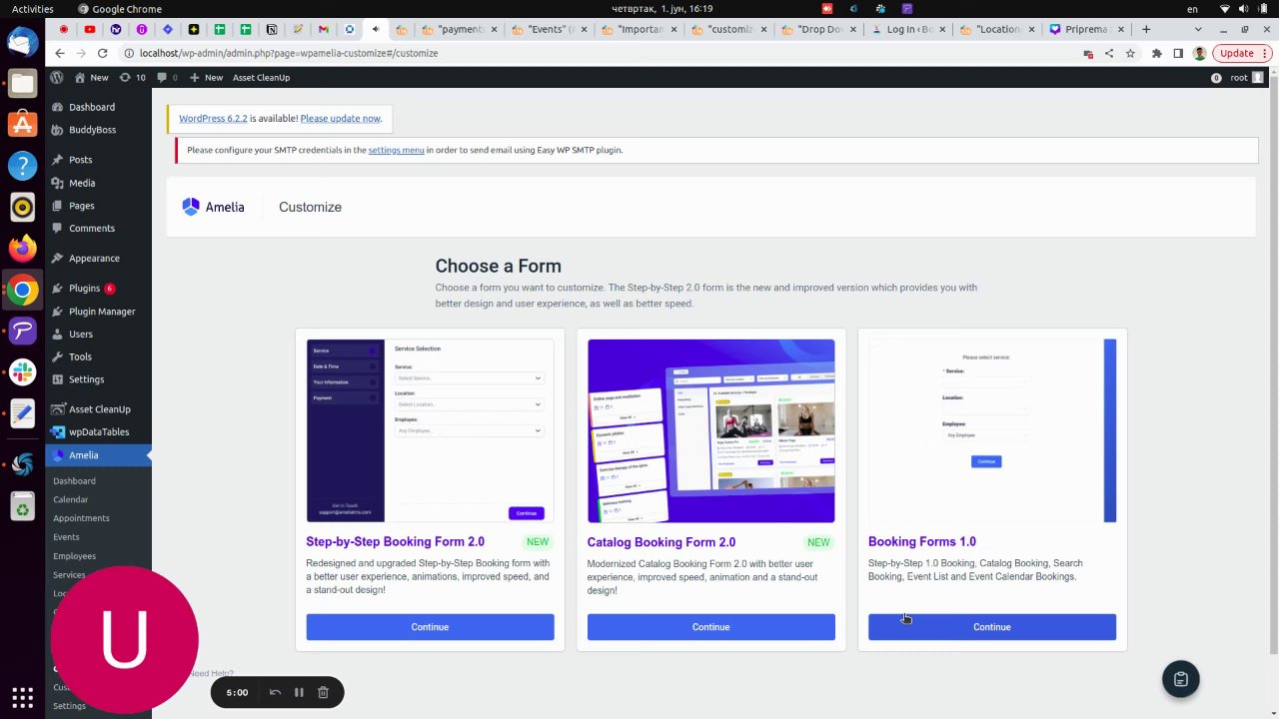1279x719 pixels.
Task: Click the Amelia logo in header
Action: (x=213, y=207)
